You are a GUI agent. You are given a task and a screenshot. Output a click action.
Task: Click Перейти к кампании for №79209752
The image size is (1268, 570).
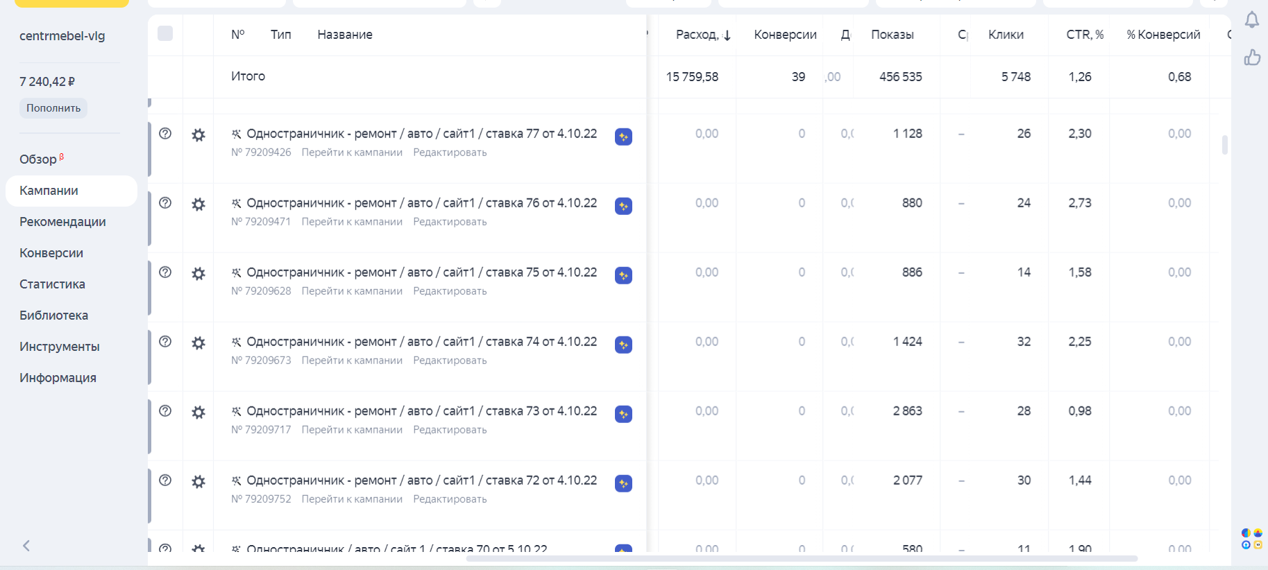[352, 499]
